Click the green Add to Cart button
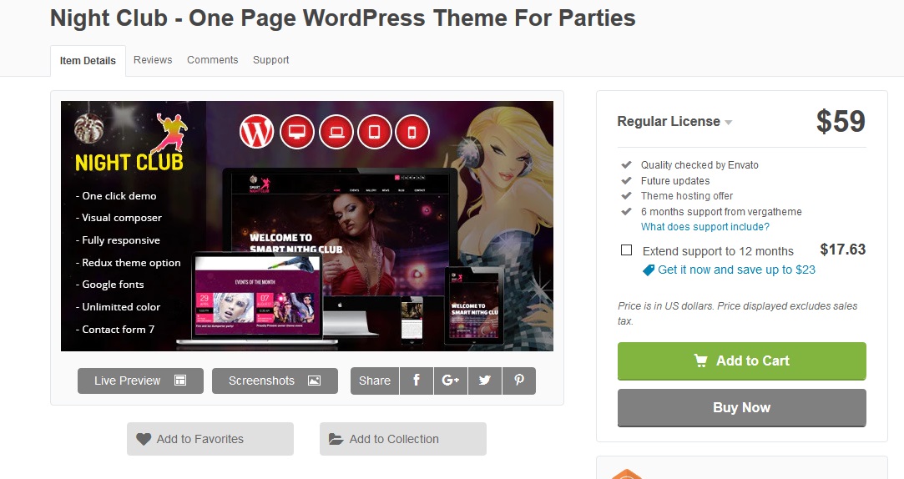 tap(742, 361)
